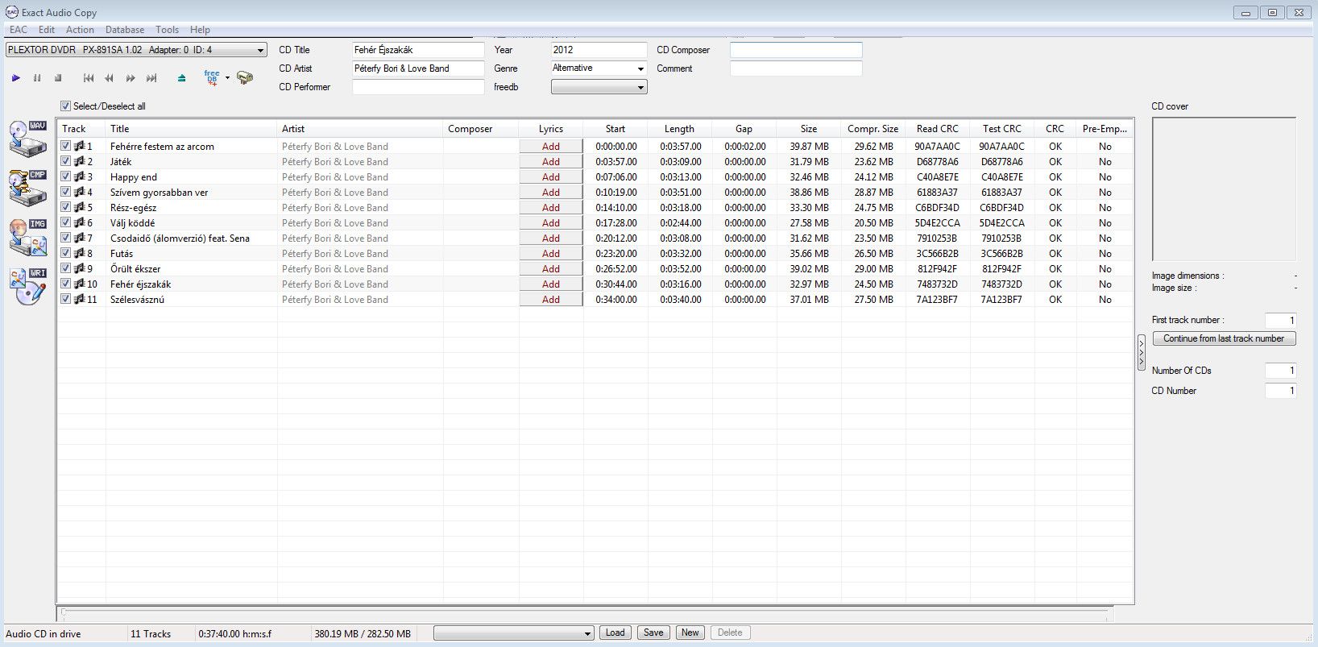The image size is (1318, 647).
Task: Click the New profile button
Action: pos(690,632)
